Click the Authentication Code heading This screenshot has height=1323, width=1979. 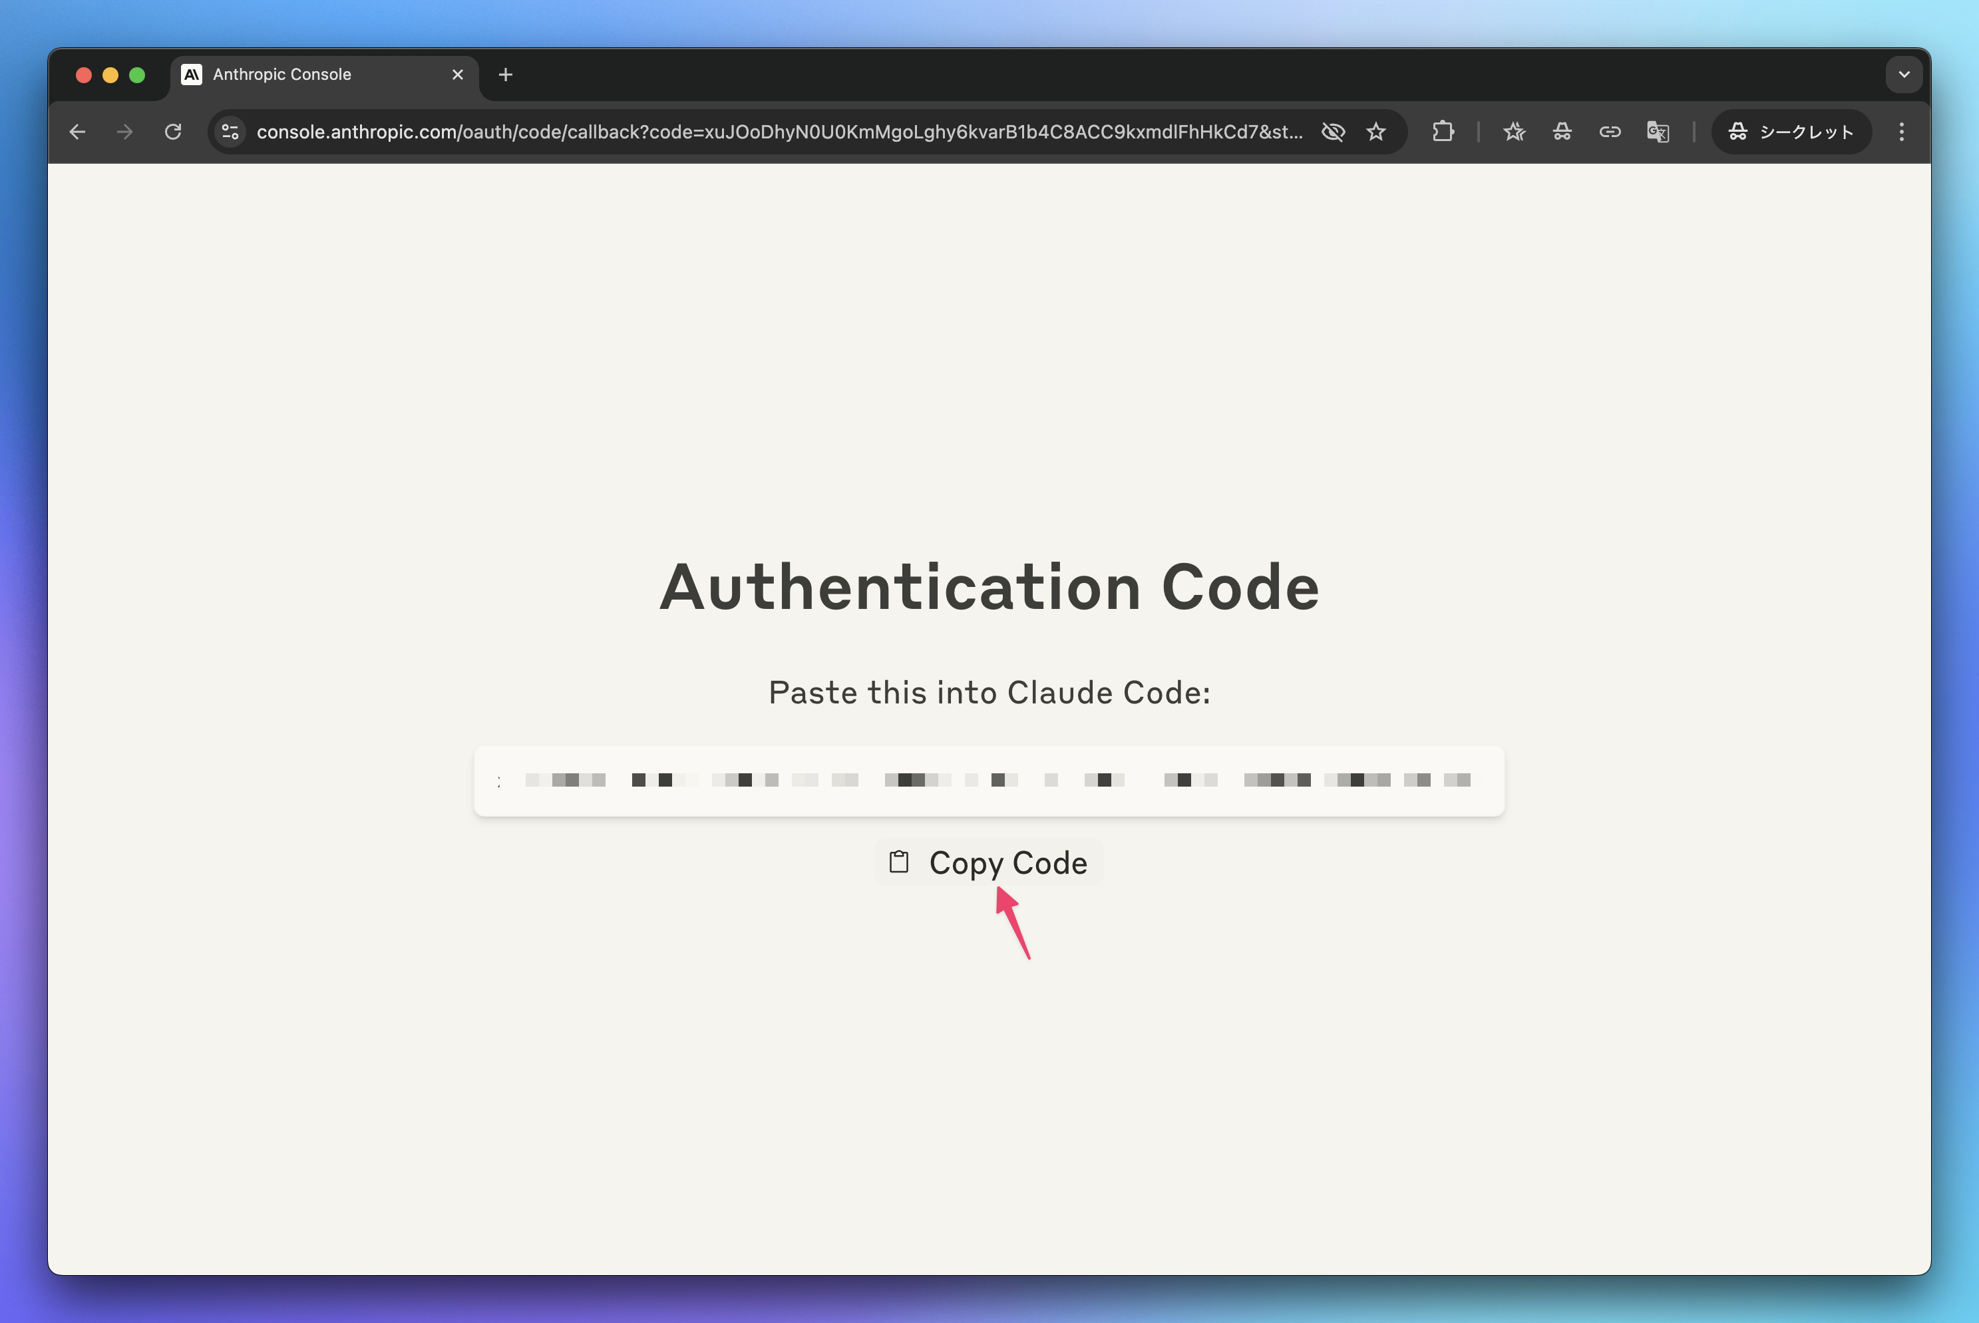[989, 586]
